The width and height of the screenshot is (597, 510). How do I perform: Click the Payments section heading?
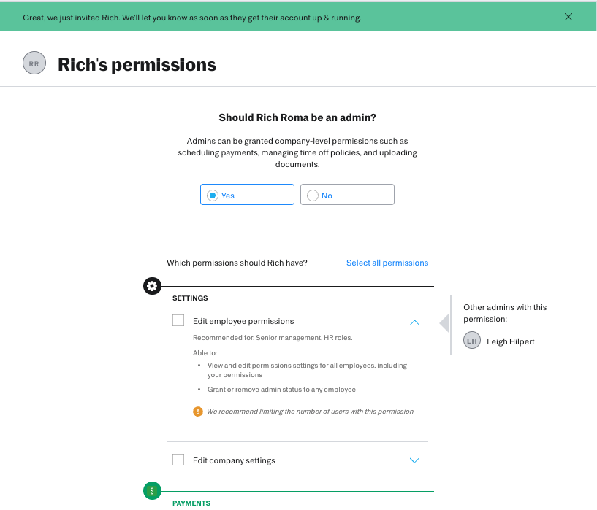(x=191, y=503)
